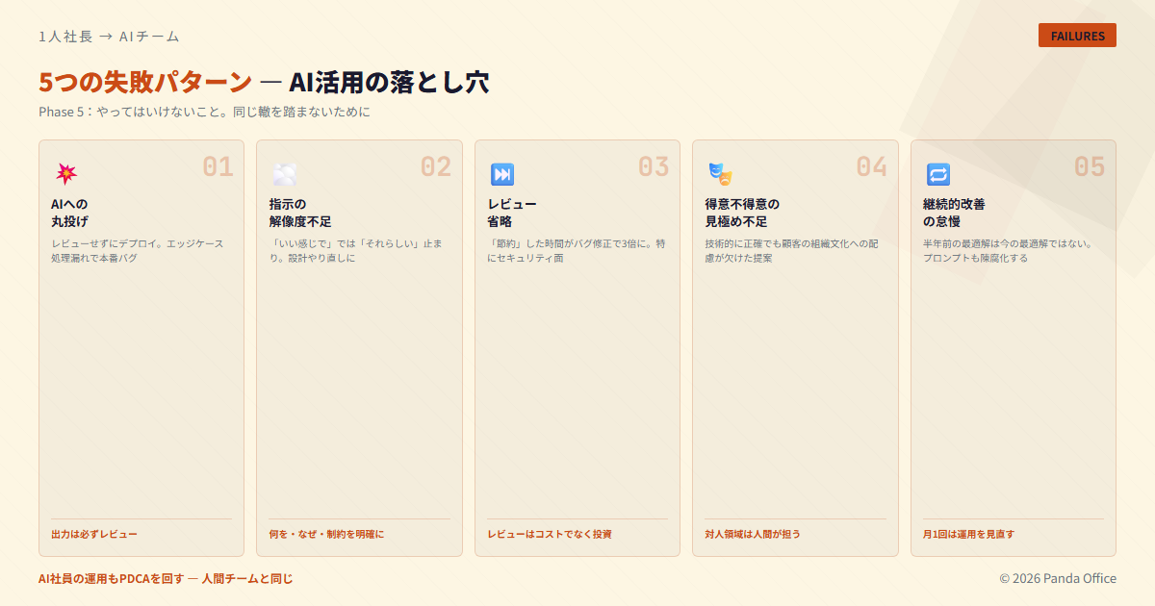The width and height of the screenshot is (1155, 606).
Task: Select the 指示の解像度不足 heading
Action: coord(300,213)
